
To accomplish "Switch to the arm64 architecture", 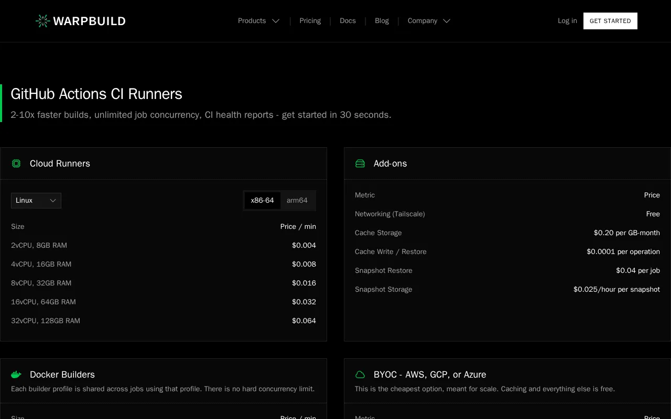I will (x=297, y=201).
